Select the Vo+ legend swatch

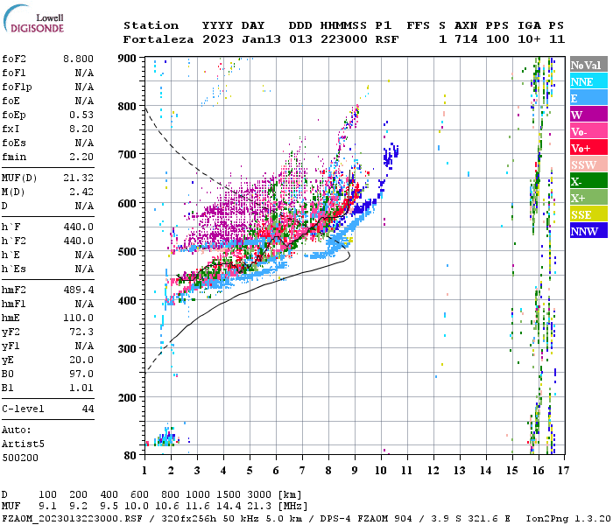(x=588, y=148)
